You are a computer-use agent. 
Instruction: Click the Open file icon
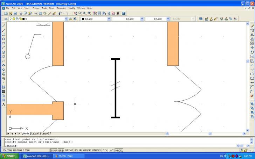pos(11,13)
